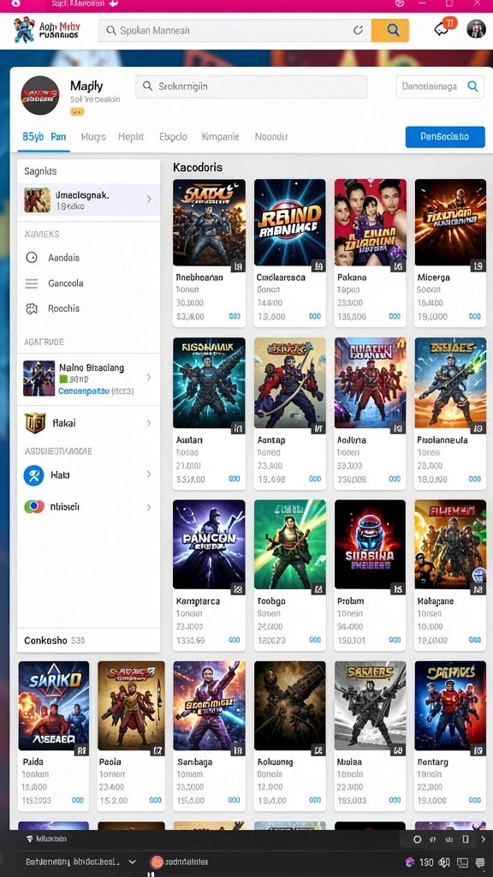Open the chat notifications icon with badge
Screen dimensions: 493x877
tap(444, 27)
